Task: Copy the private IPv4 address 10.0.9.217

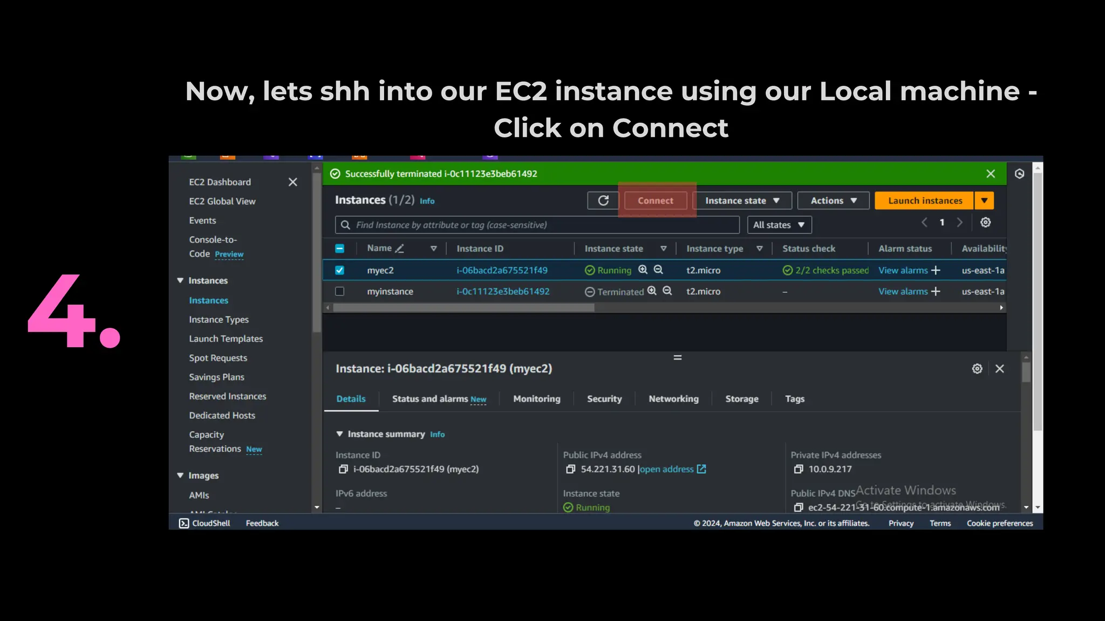Action: [798, 469]
